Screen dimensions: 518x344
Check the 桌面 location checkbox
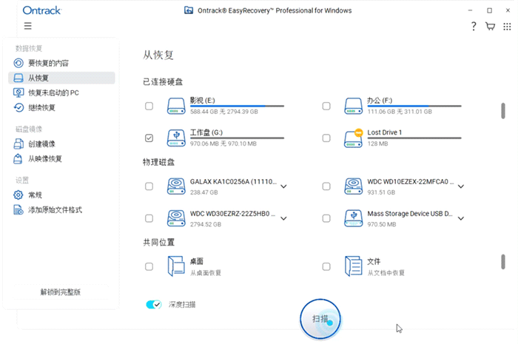point(149,266)
